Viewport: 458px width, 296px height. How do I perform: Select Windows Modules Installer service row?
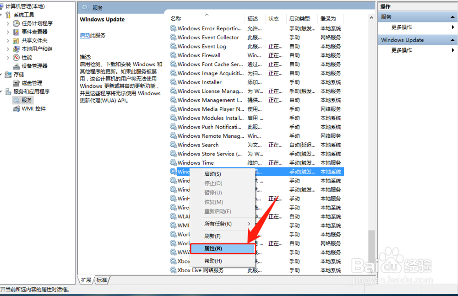tap(256, 118)
